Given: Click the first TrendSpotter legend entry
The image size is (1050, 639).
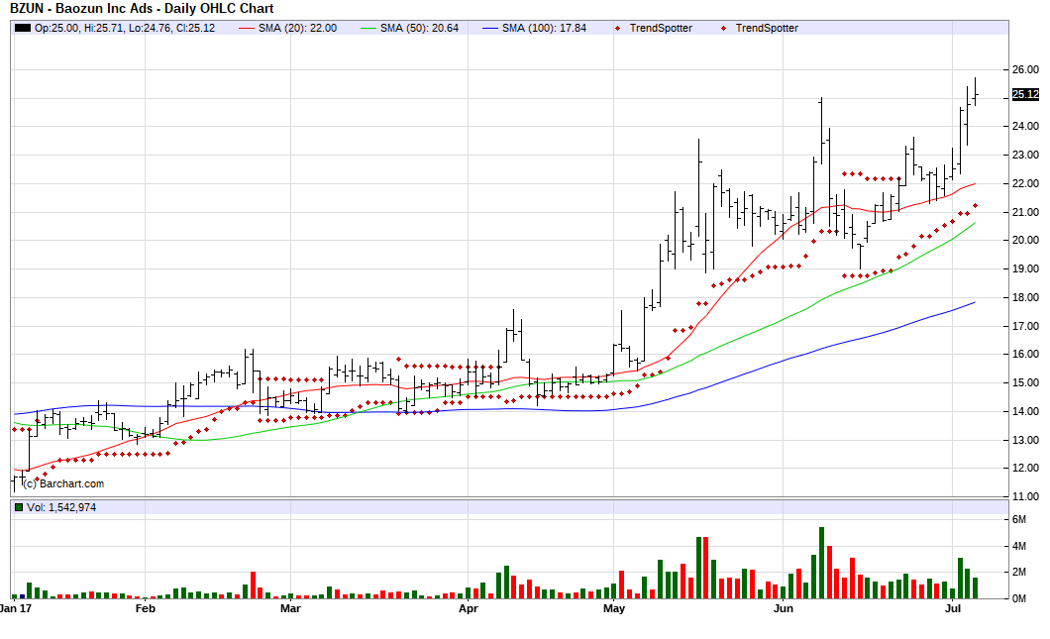Looking at the screenshot, I should pyautogui.click(x=661, y=28).
